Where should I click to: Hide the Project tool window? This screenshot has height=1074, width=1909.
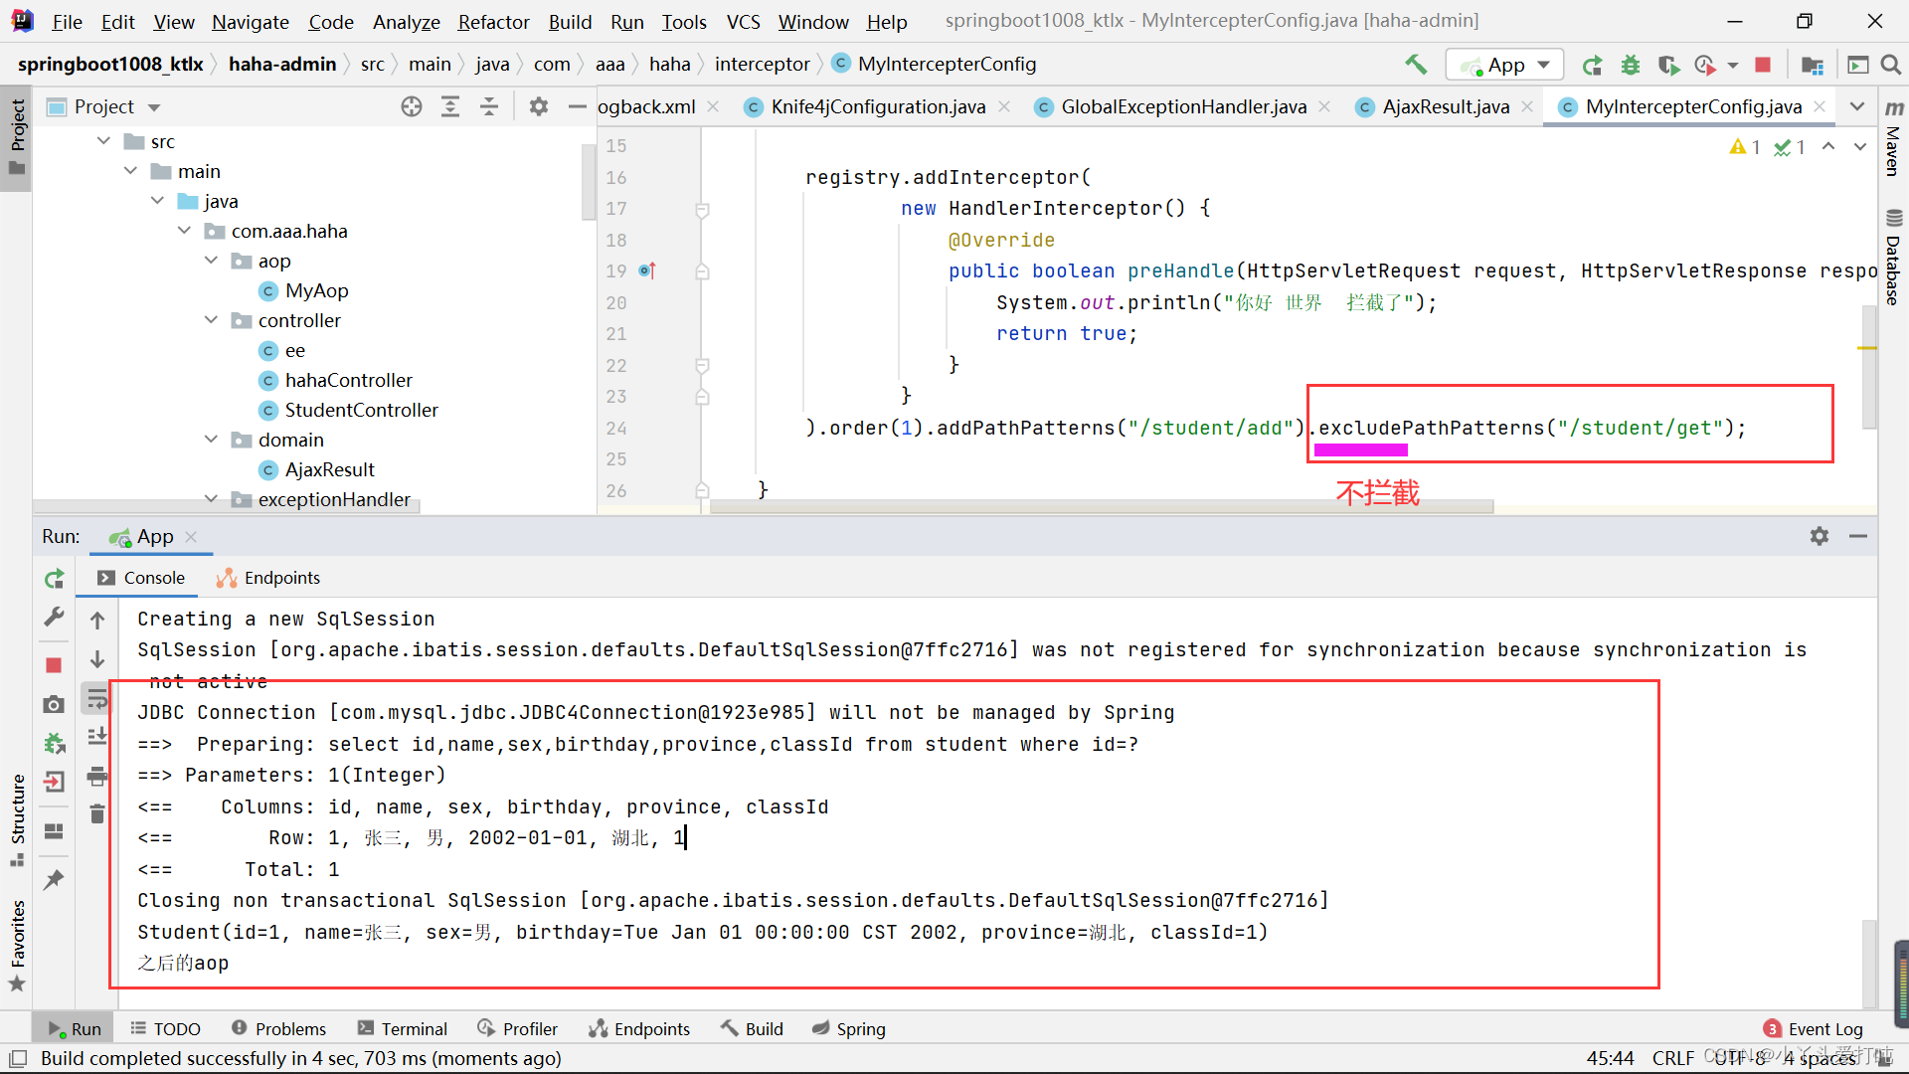pos(577,106)
